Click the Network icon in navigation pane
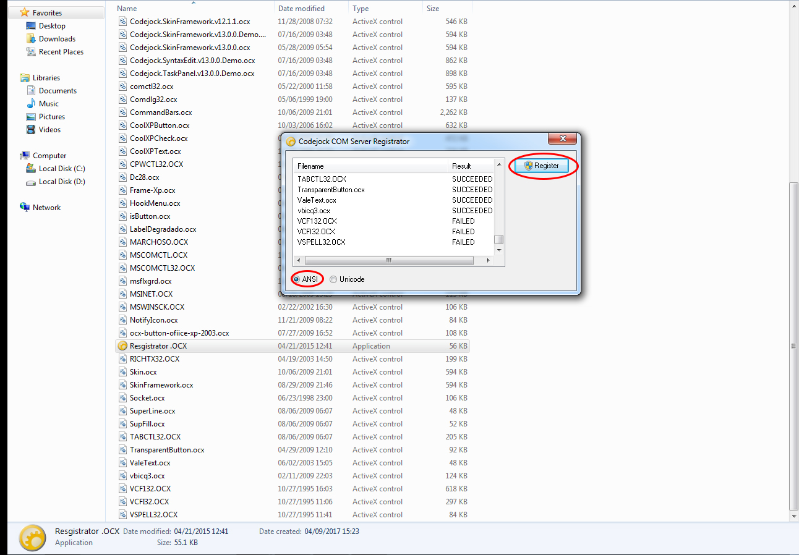The width and height of the screenshot is (799, 555). point(25,208)
